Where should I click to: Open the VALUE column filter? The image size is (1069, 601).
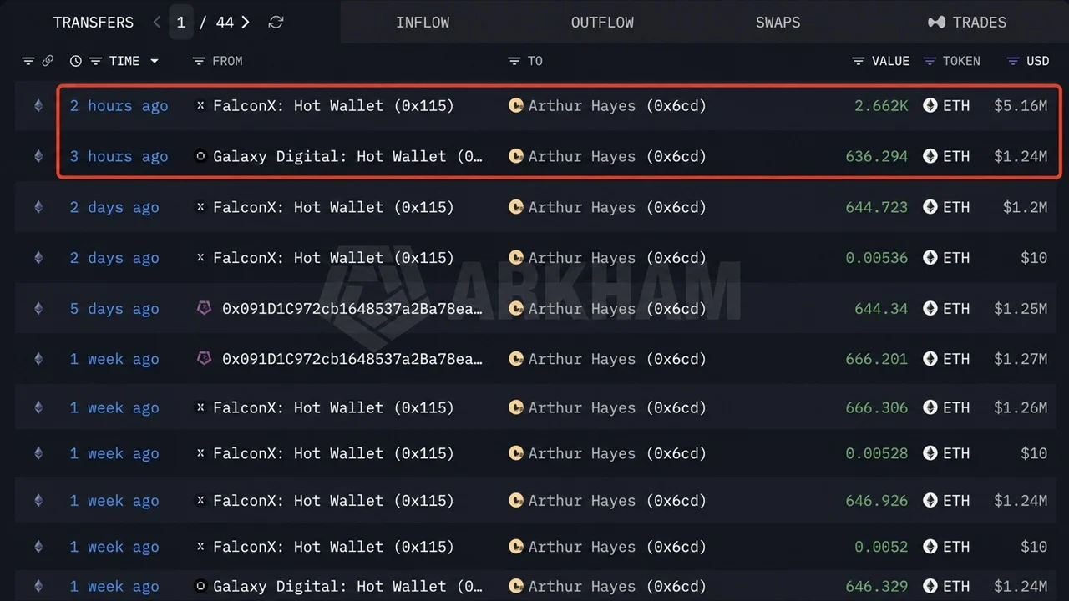point(859,61)
